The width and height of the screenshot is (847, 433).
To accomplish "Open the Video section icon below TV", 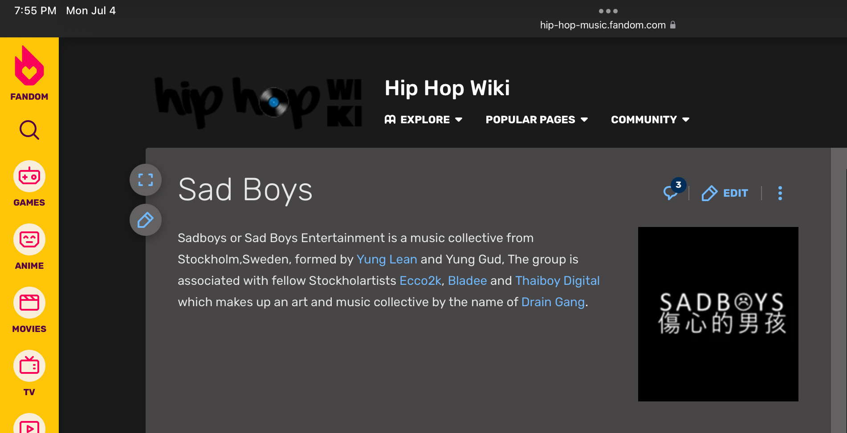I will coord(29,423).
